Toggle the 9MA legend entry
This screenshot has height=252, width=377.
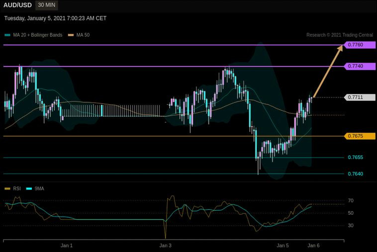tap(35, 188)
